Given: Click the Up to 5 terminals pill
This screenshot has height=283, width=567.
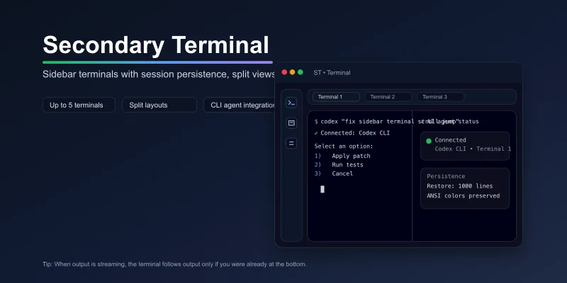Looking at the screenshot, I should point(79,105).
